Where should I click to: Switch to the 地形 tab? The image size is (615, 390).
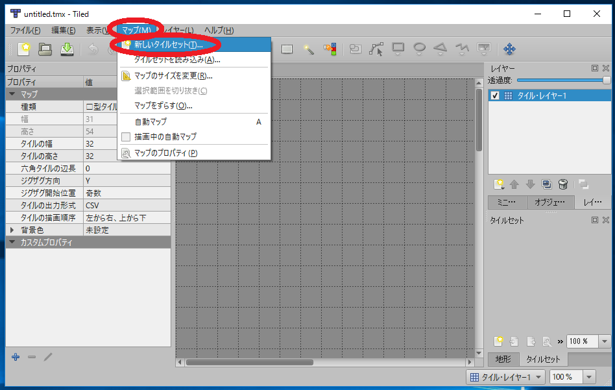click(503, 359)
